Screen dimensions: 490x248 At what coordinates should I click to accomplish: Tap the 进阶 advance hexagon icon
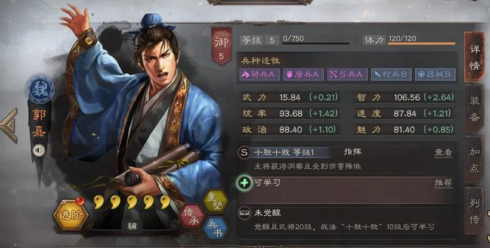click(x=70, y=215)
